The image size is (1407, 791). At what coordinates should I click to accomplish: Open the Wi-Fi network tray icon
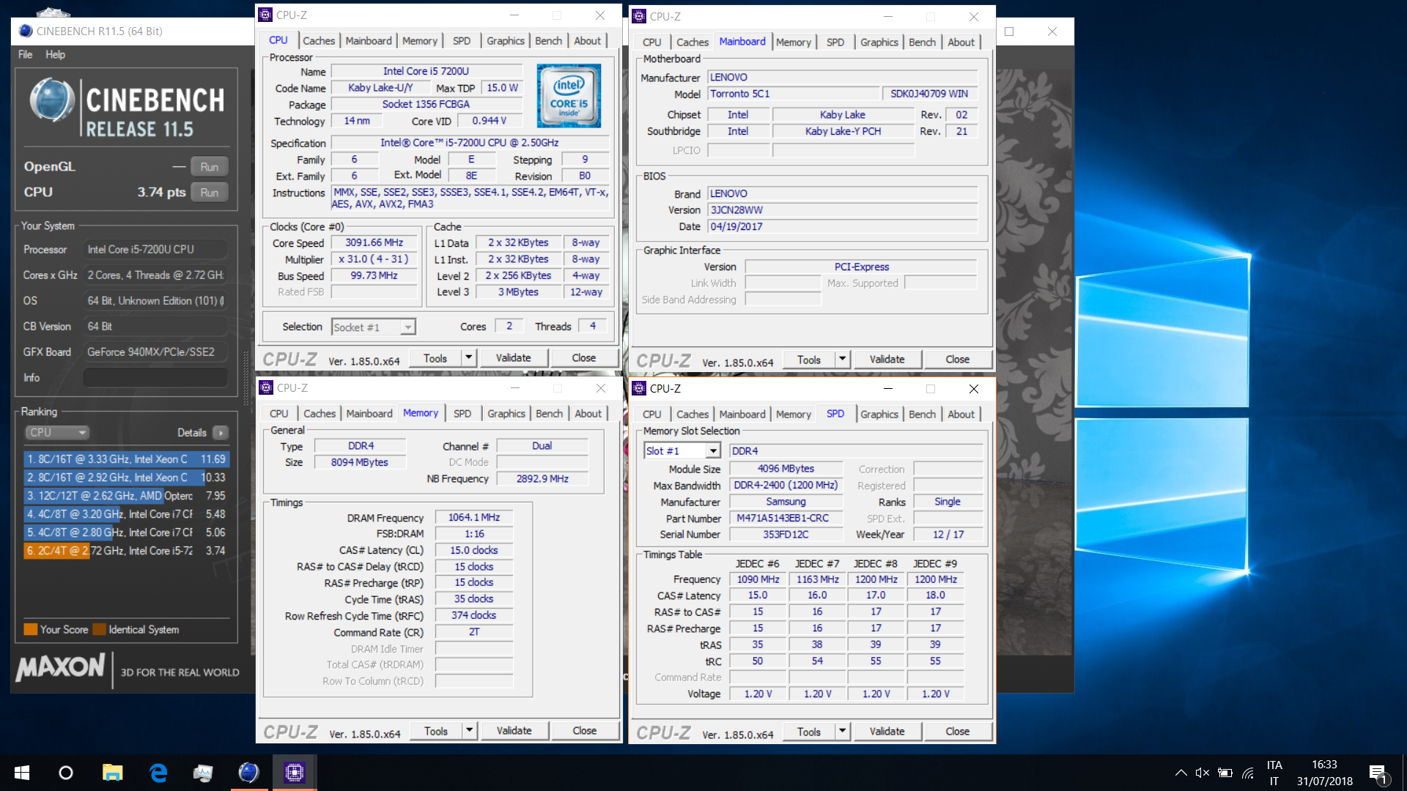coord(1248,773)
